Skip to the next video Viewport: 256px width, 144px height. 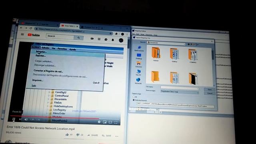(x=20, y=120)
